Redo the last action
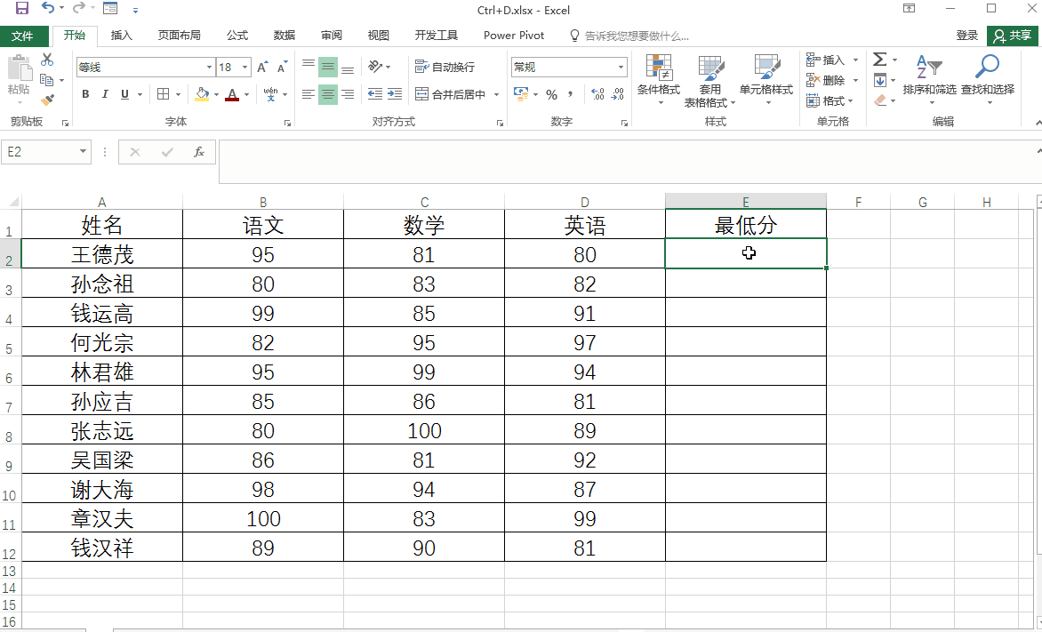1042x632 pixels. pos(78,9)
